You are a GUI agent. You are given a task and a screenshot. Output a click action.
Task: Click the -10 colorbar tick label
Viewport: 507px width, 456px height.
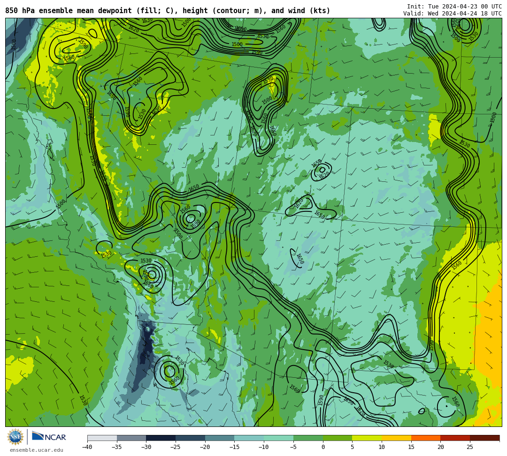pos(263,447)
